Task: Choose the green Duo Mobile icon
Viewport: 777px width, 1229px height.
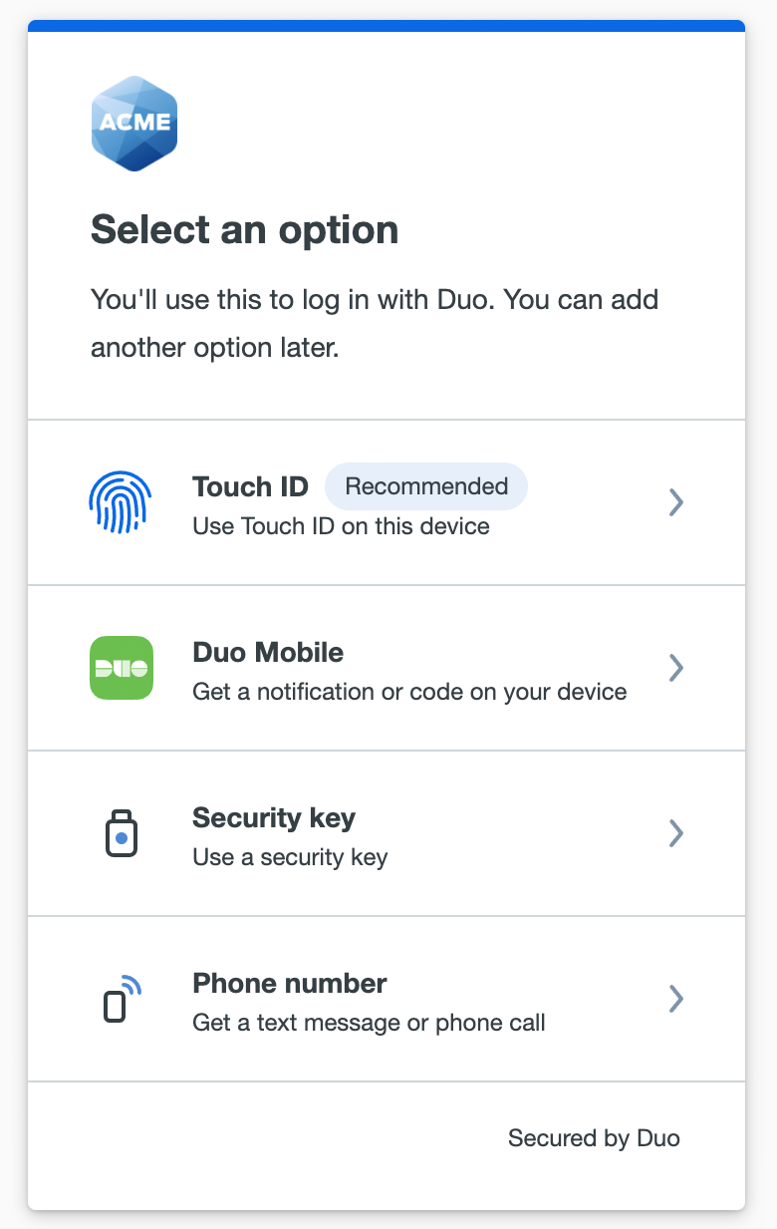Action: point(121,668)
